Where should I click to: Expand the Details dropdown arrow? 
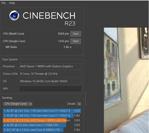pyautogui.click(x=79, y=104)
